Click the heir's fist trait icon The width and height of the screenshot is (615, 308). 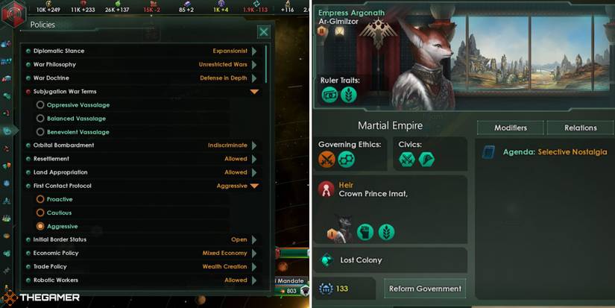tap(365, 232)
